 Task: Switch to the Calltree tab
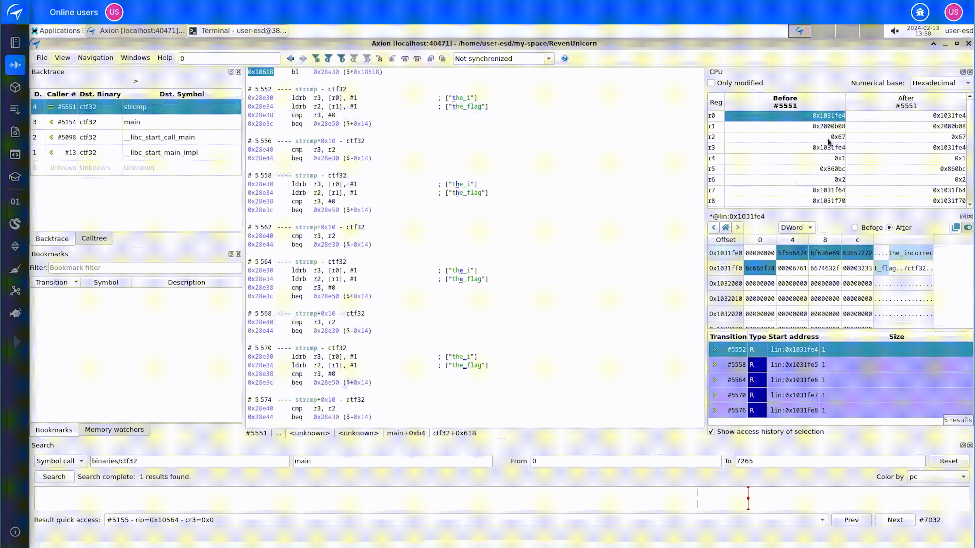pyautogui.click(x=94, y=238)
